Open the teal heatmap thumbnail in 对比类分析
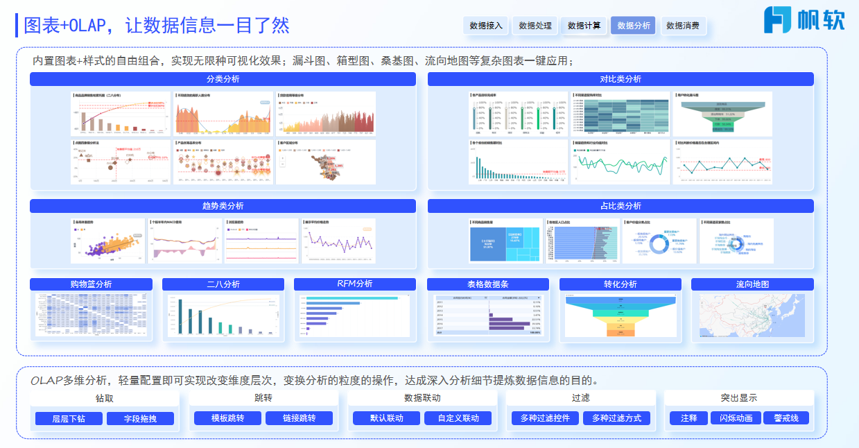 (621, 114)
